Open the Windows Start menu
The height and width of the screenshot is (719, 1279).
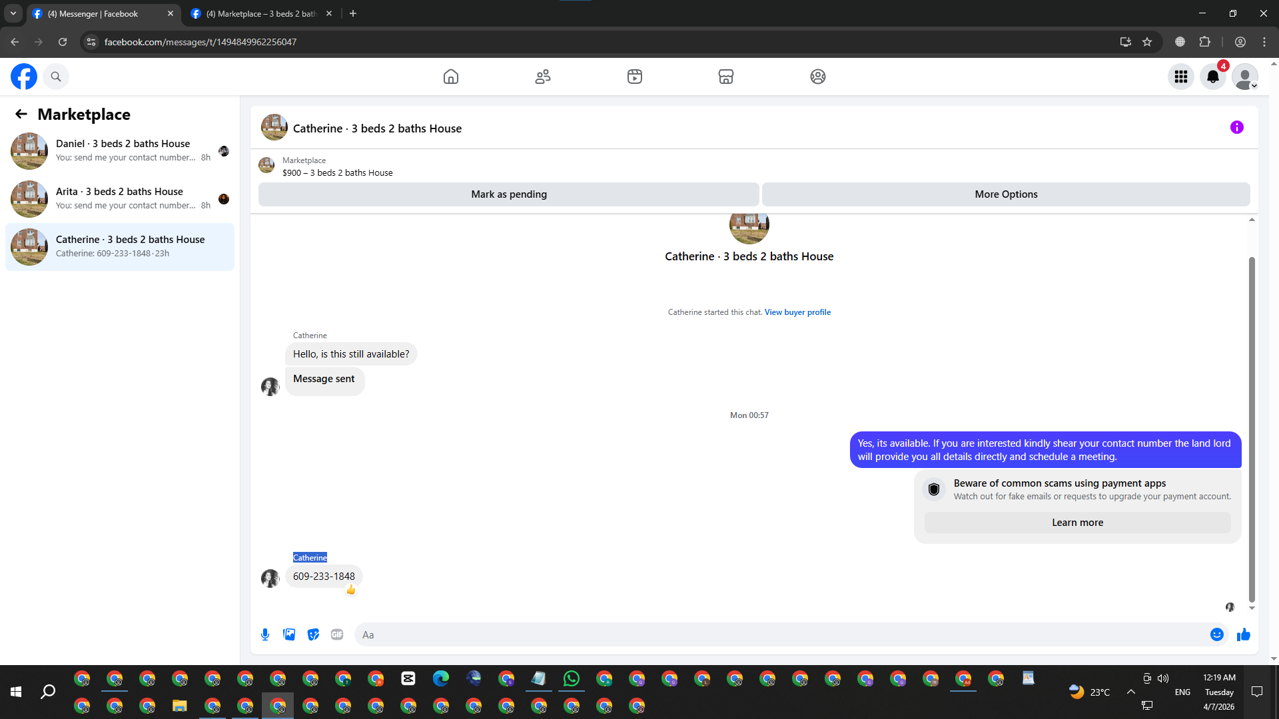(x=16, y=692)
